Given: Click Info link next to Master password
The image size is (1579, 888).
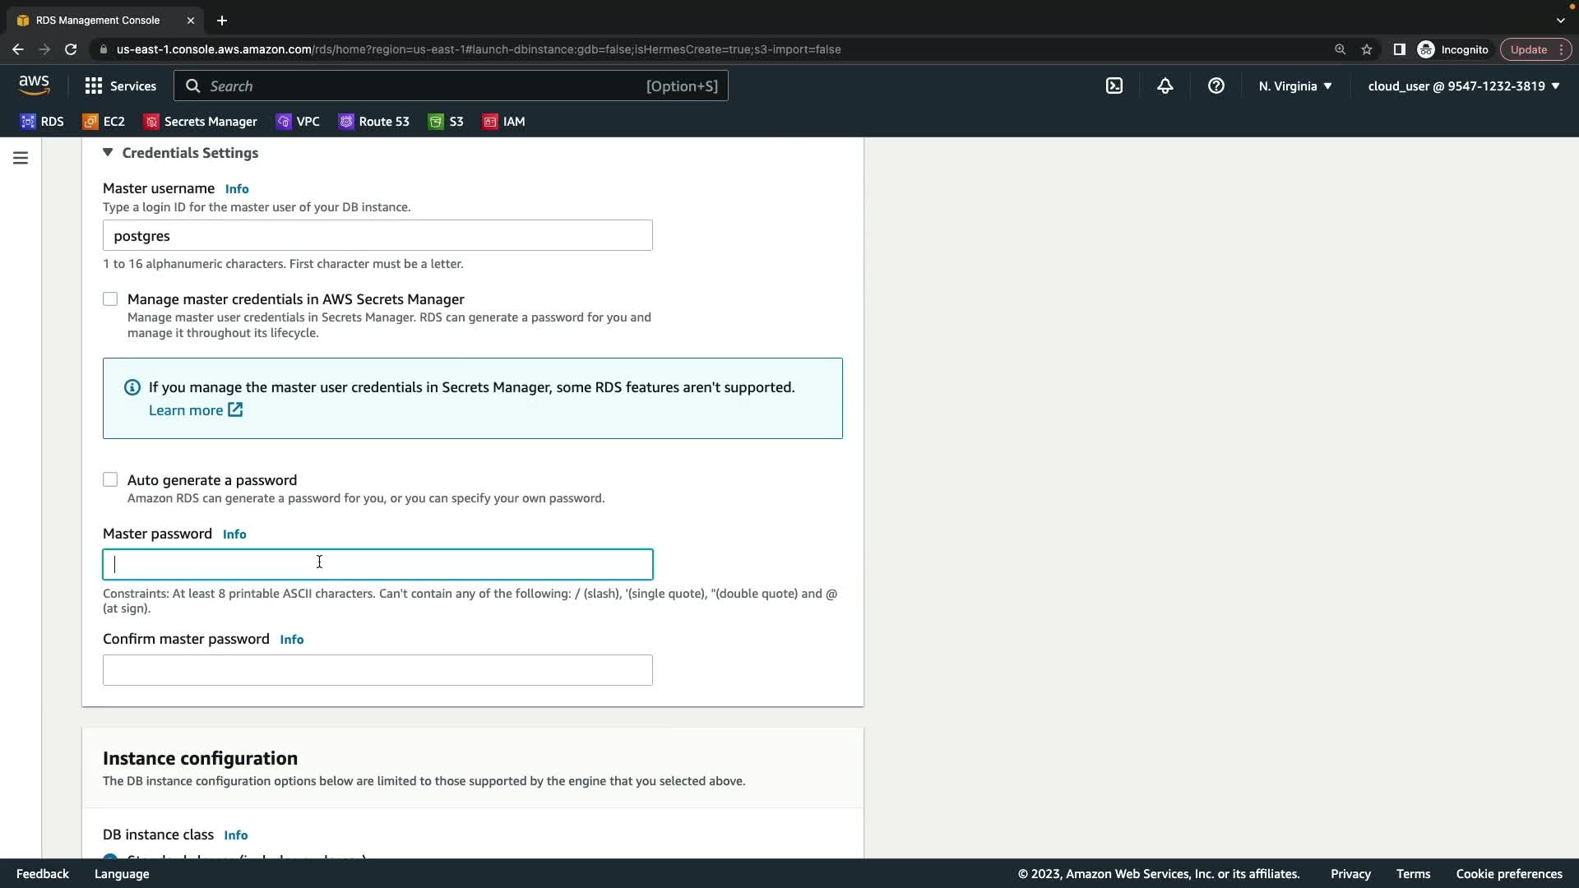Looking at the screenshot, I should (234, 534).
